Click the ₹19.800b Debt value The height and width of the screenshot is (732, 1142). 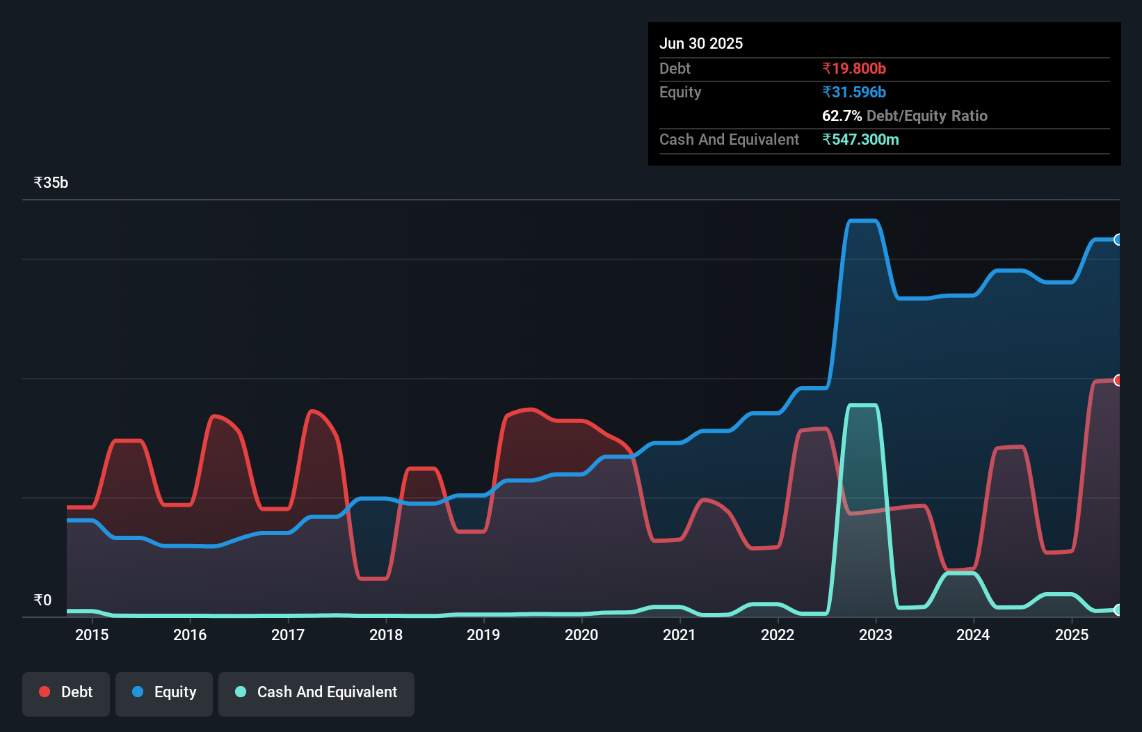pyautogui.click(x=854, y=68)
